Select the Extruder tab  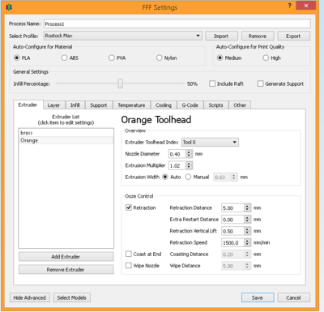(28, 105)
